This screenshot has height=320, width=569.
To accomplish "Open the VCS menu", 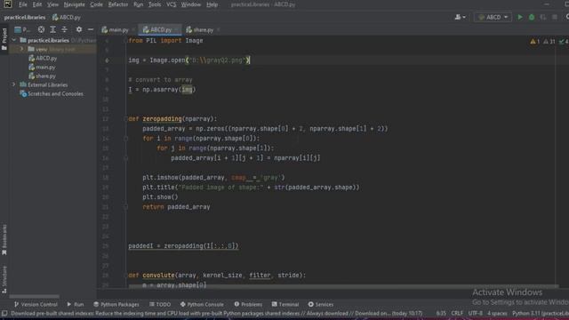I will click(171, 4).
